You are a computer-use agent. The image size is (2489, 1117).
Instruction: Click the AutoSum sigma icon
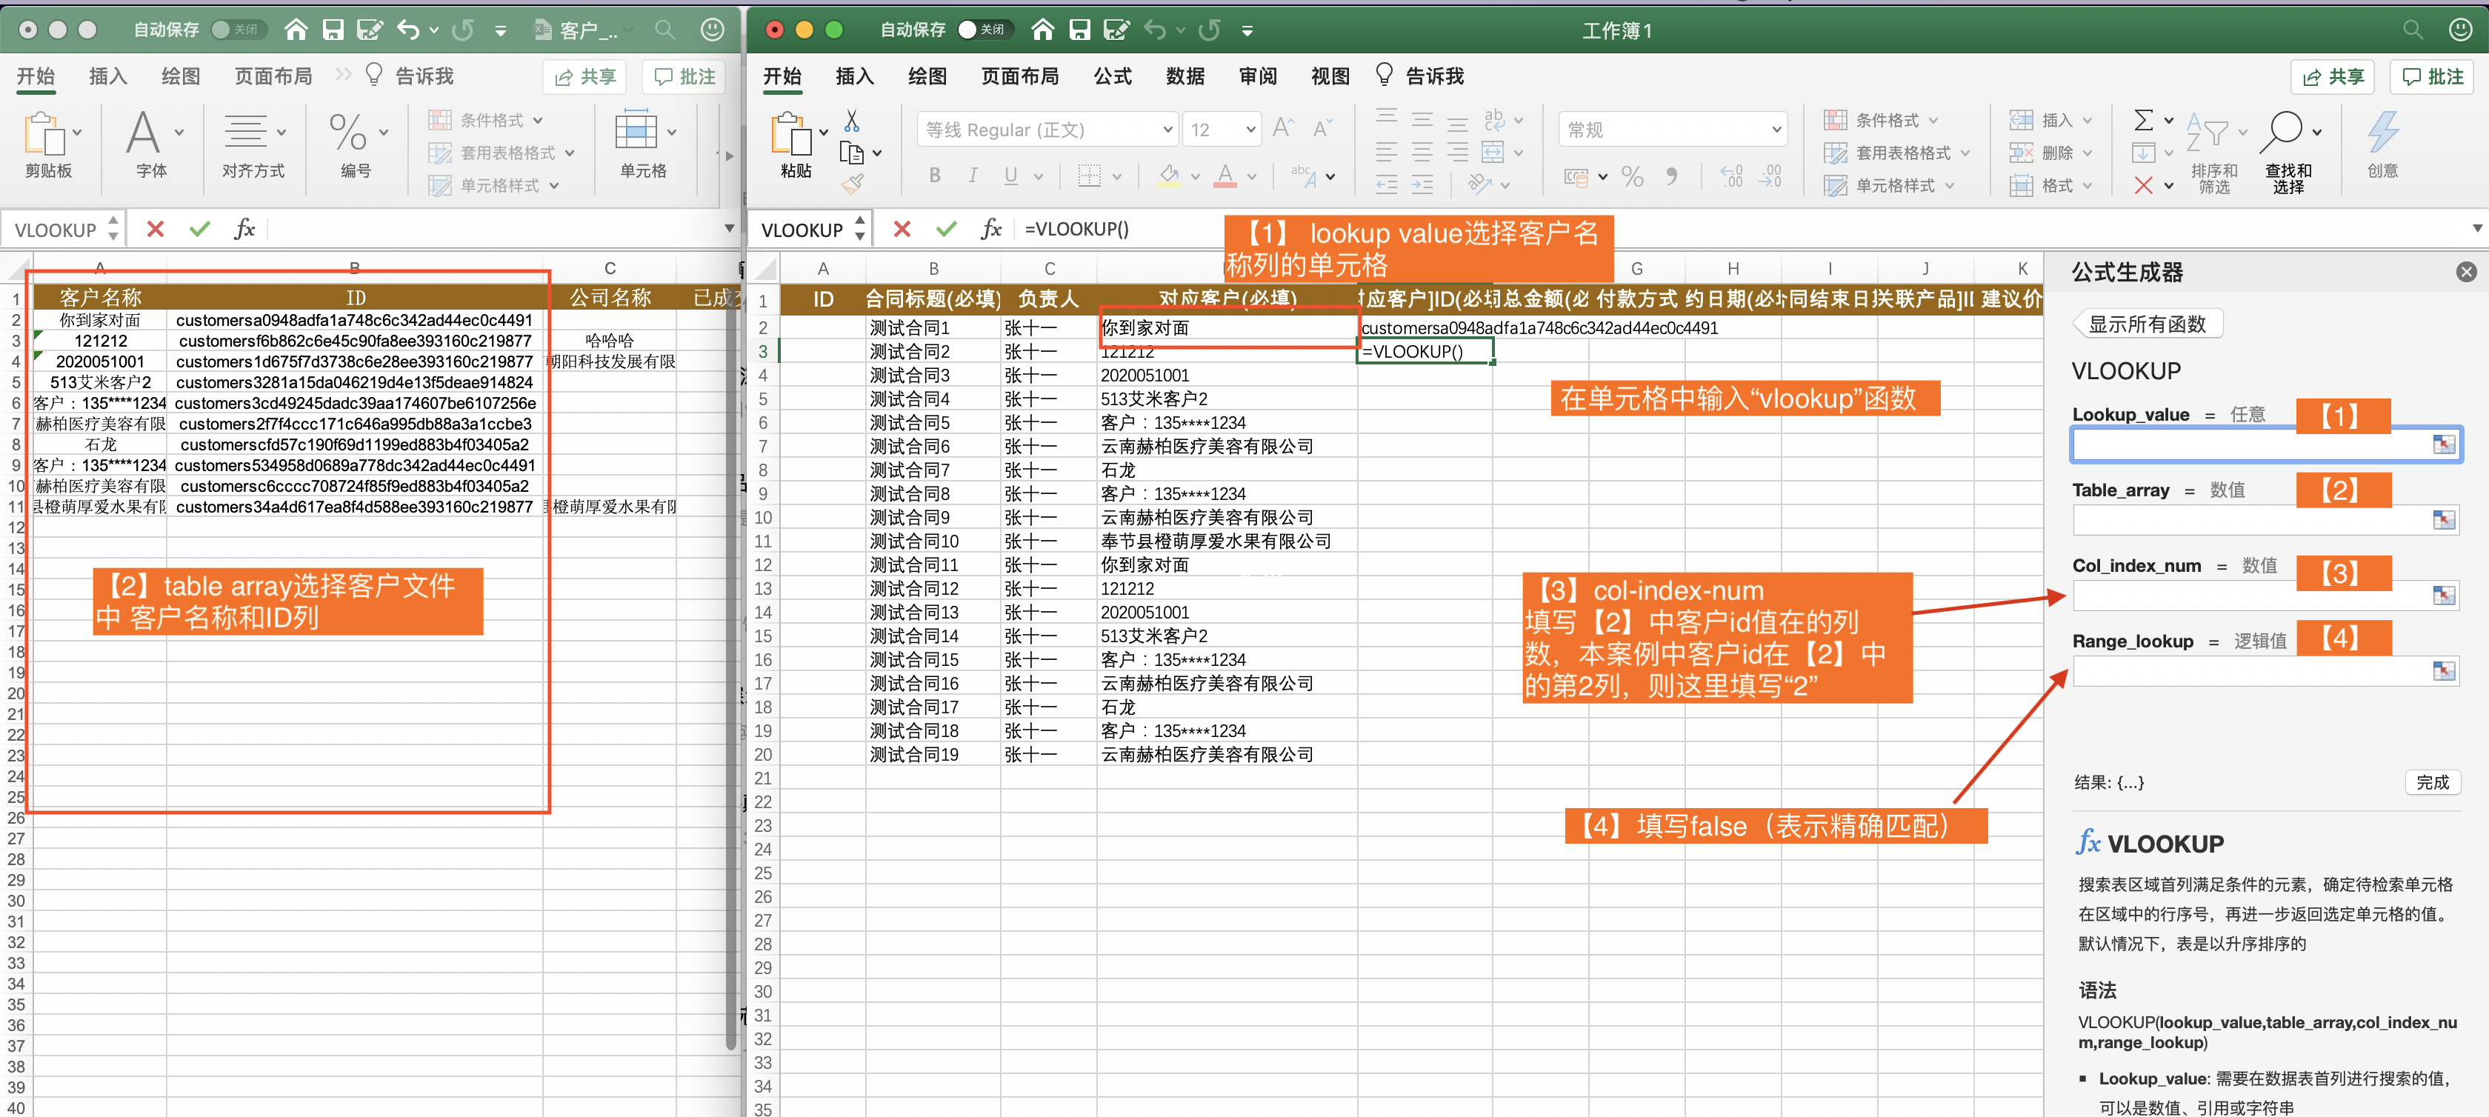2143,120
